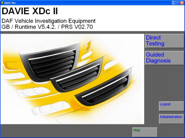Click the large DAVIE XDc II heading
This screenshot has height=138, width=185.
(30, 12)
